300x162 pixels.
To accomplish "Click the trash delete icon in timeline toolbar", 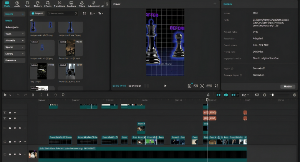I will pos(55,95).
